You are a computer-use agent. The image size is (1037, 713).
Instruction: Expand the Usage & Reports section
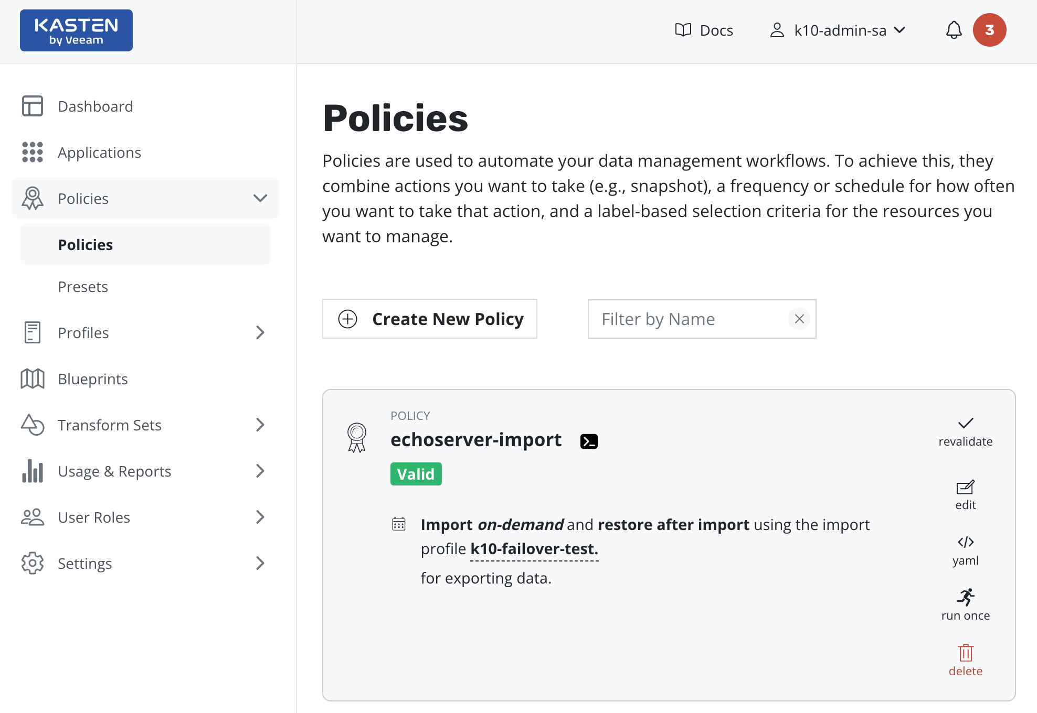[x=260, y=471]
